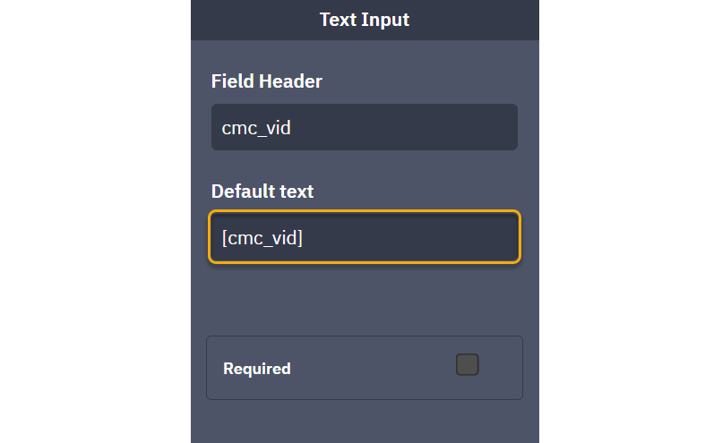Viewport: 722px width, 443px height.
Task: Toggle the Required checkbox
Action: point(467,364)
